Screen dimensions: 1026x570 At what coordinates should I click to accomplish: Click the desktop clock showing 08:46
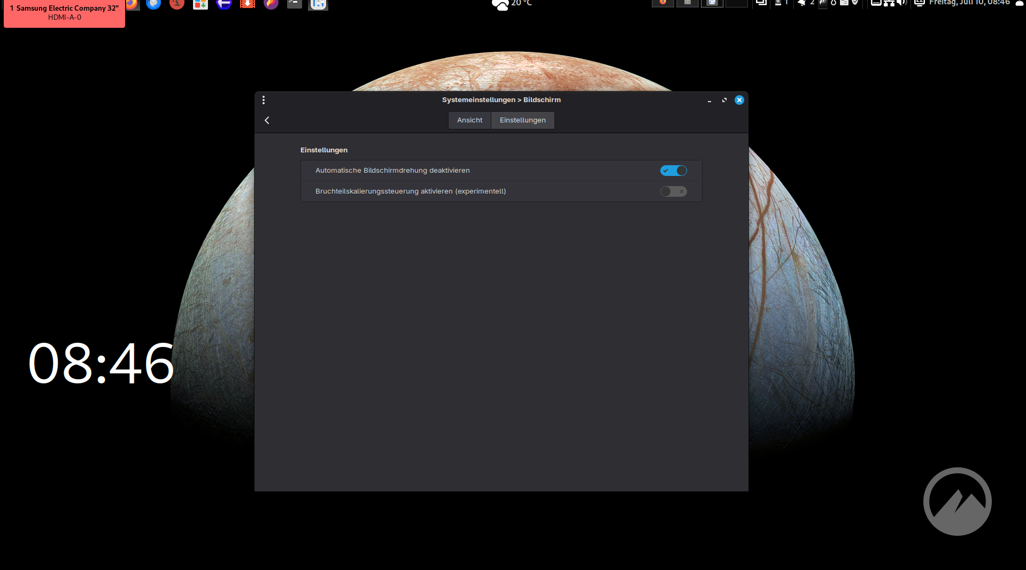click(x=101, y=364)
